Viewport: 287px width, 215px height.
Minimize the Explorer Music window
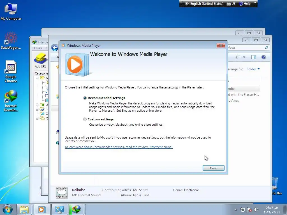pos(247,40)
